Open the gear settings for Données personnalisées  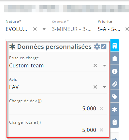[x=97, y=47]
